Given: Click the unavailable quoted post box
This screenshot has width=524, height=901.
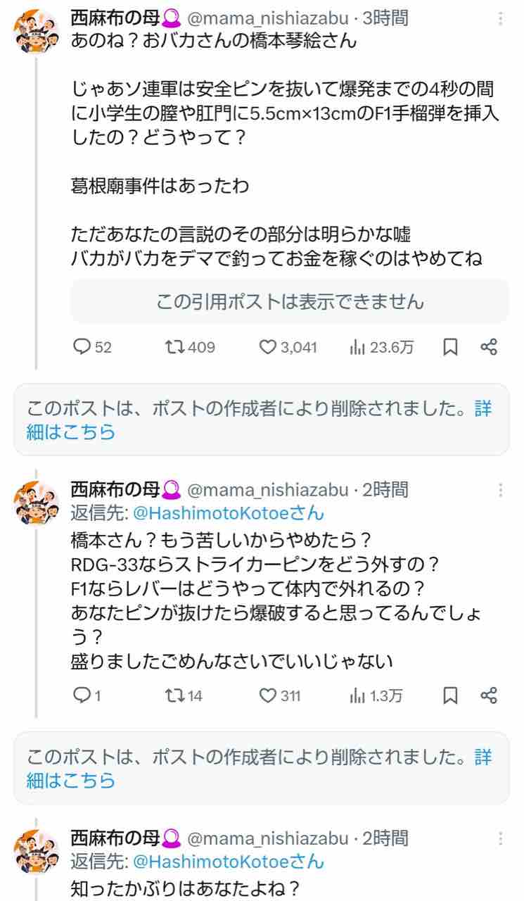Looking at the screenshot, I should [x=290, y=302].
